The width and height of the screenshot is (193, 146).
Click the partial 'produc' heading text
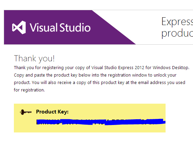pos(177,34)
